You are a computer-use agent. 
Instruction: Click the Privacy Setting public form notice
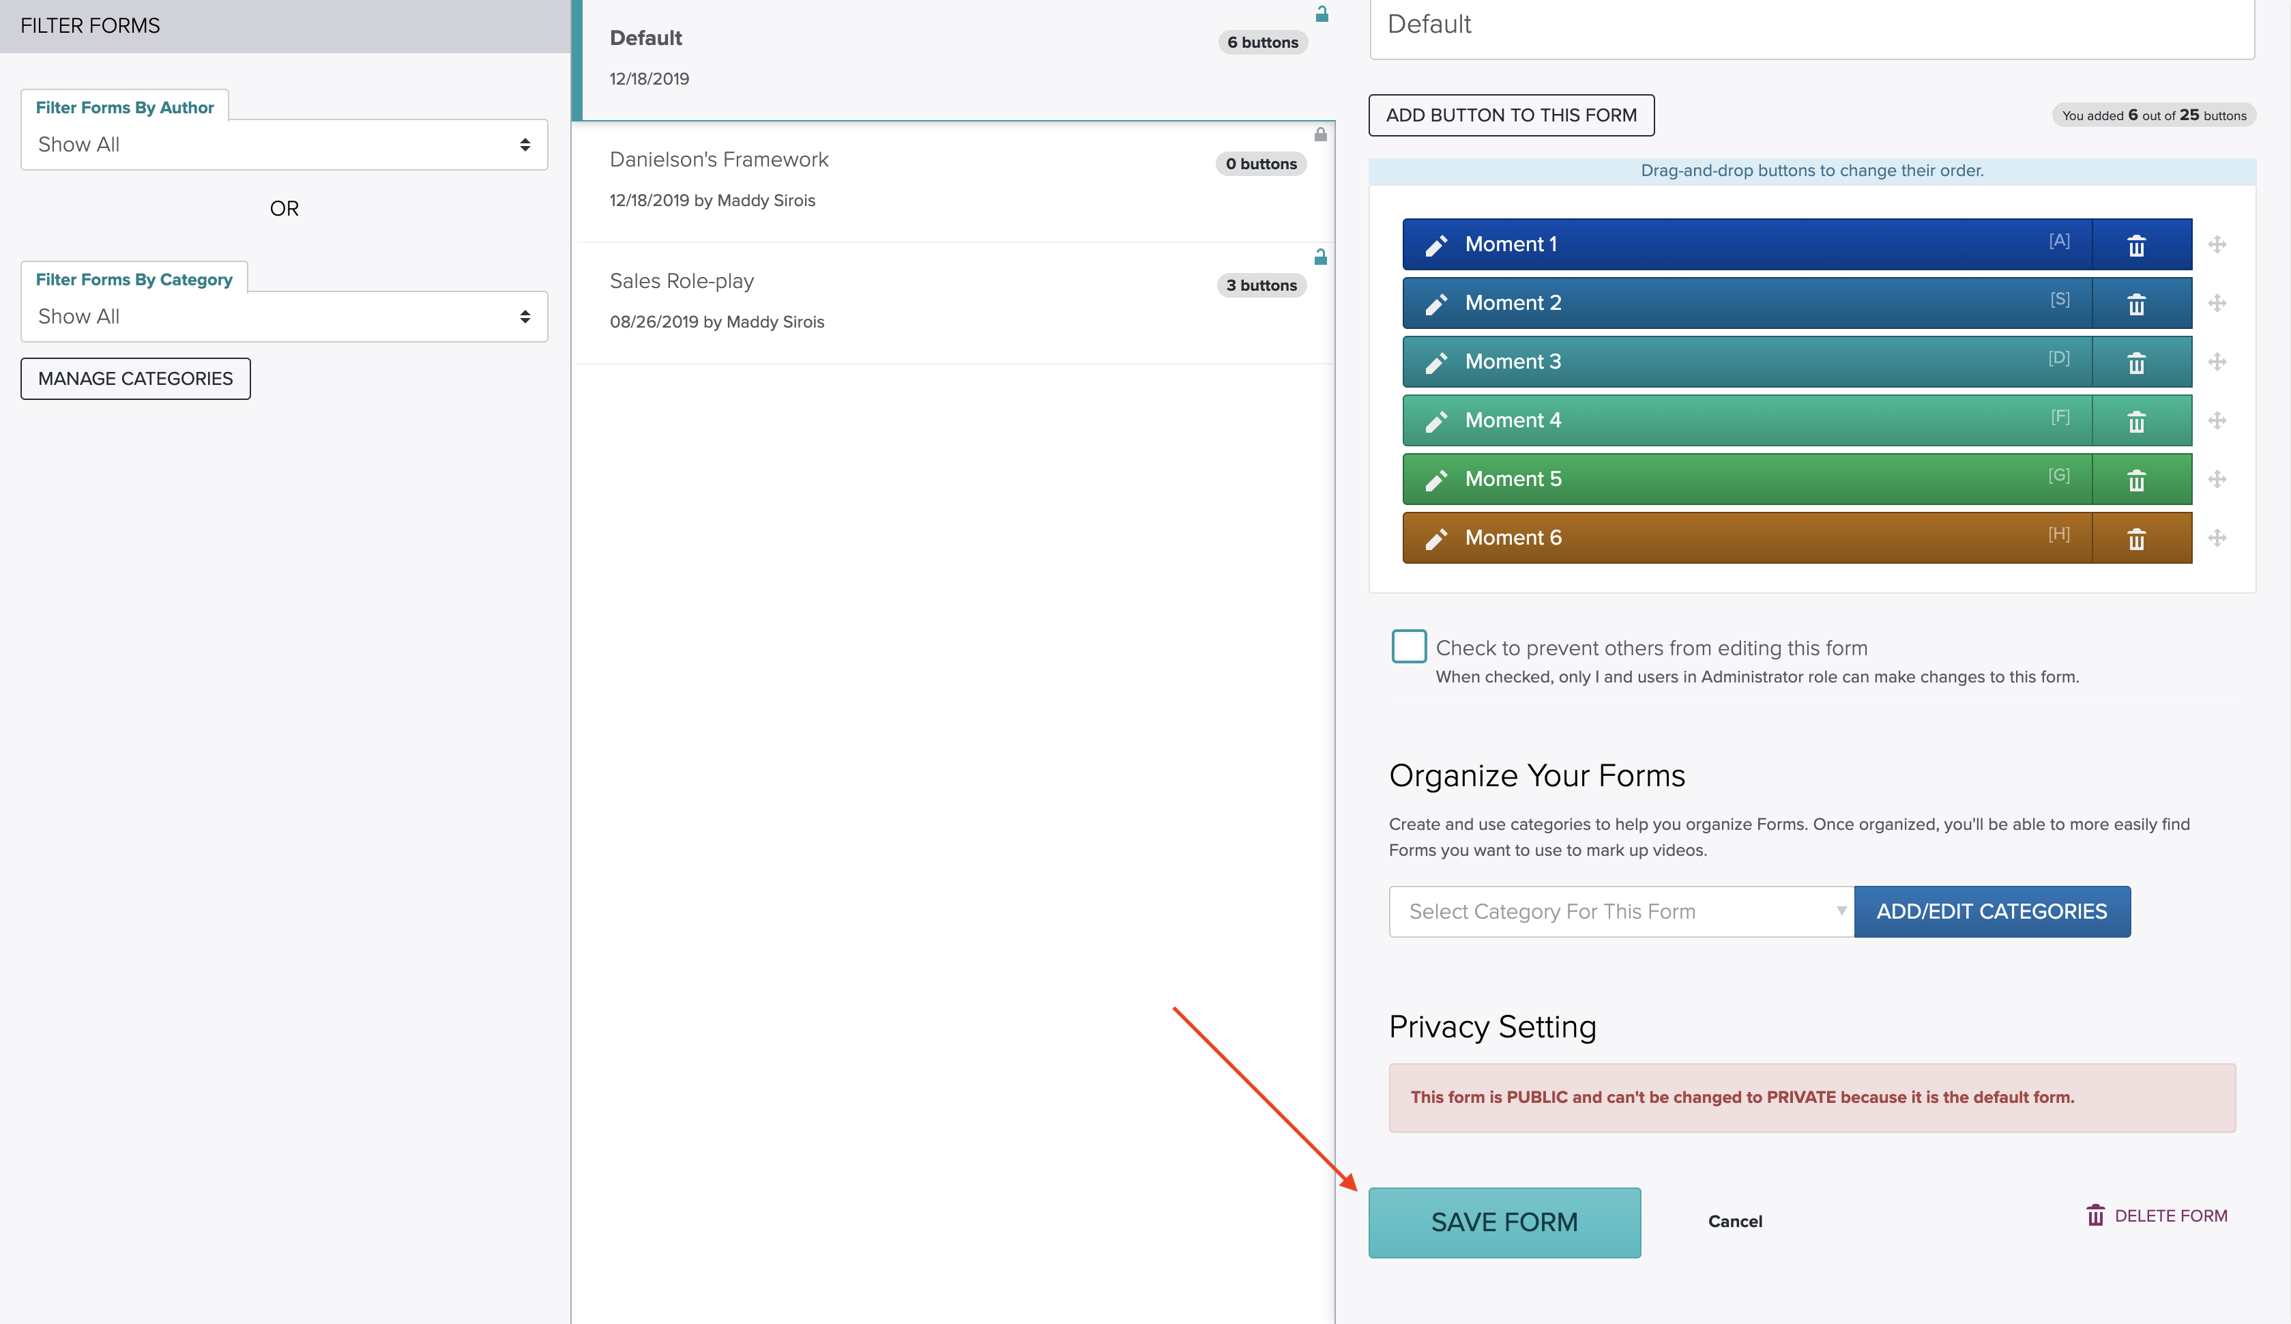pyautogui.click(x=1812, y=1097)
